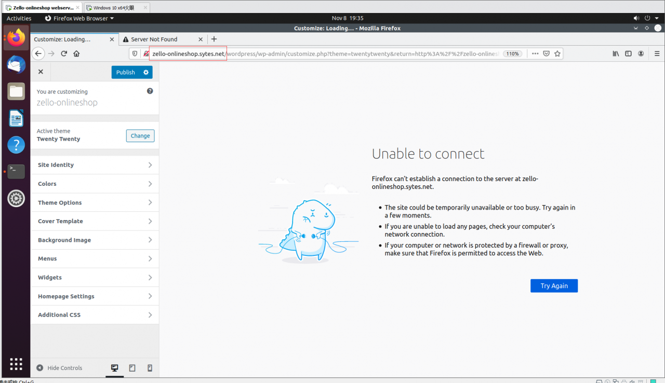Open the system menu dropdown arrow
The image size is (665, 383).
[656, 18]
